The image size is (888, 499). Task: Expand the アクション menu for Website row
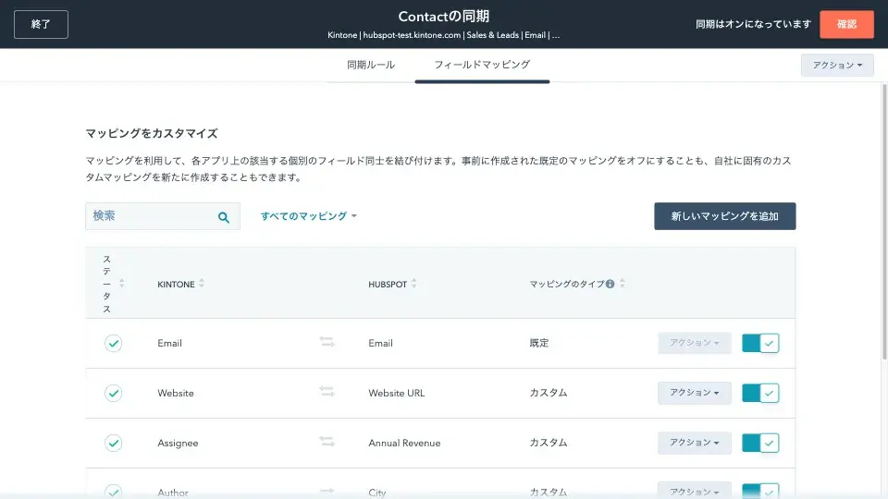[x=694, y=394]
